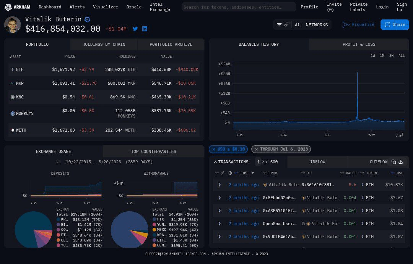Click the Sign Up link
This screenshot has height=264, width=413.
[x=402, y=7]
